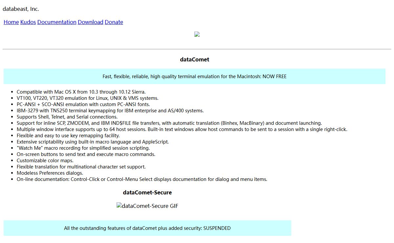The width and height of the screenshot is (394, 243).
Task: Open the Home link
Action: point(11,22)
